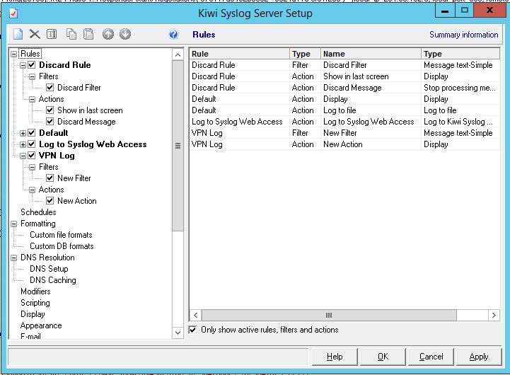The image size is (510, 375).
Task: Collapse the DNS Resolution node
Action: click(x=13, y=258)
